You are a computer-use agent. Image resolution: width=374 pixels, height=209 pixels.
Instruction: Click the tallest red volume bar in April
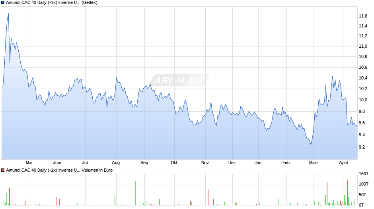(347, 193)
